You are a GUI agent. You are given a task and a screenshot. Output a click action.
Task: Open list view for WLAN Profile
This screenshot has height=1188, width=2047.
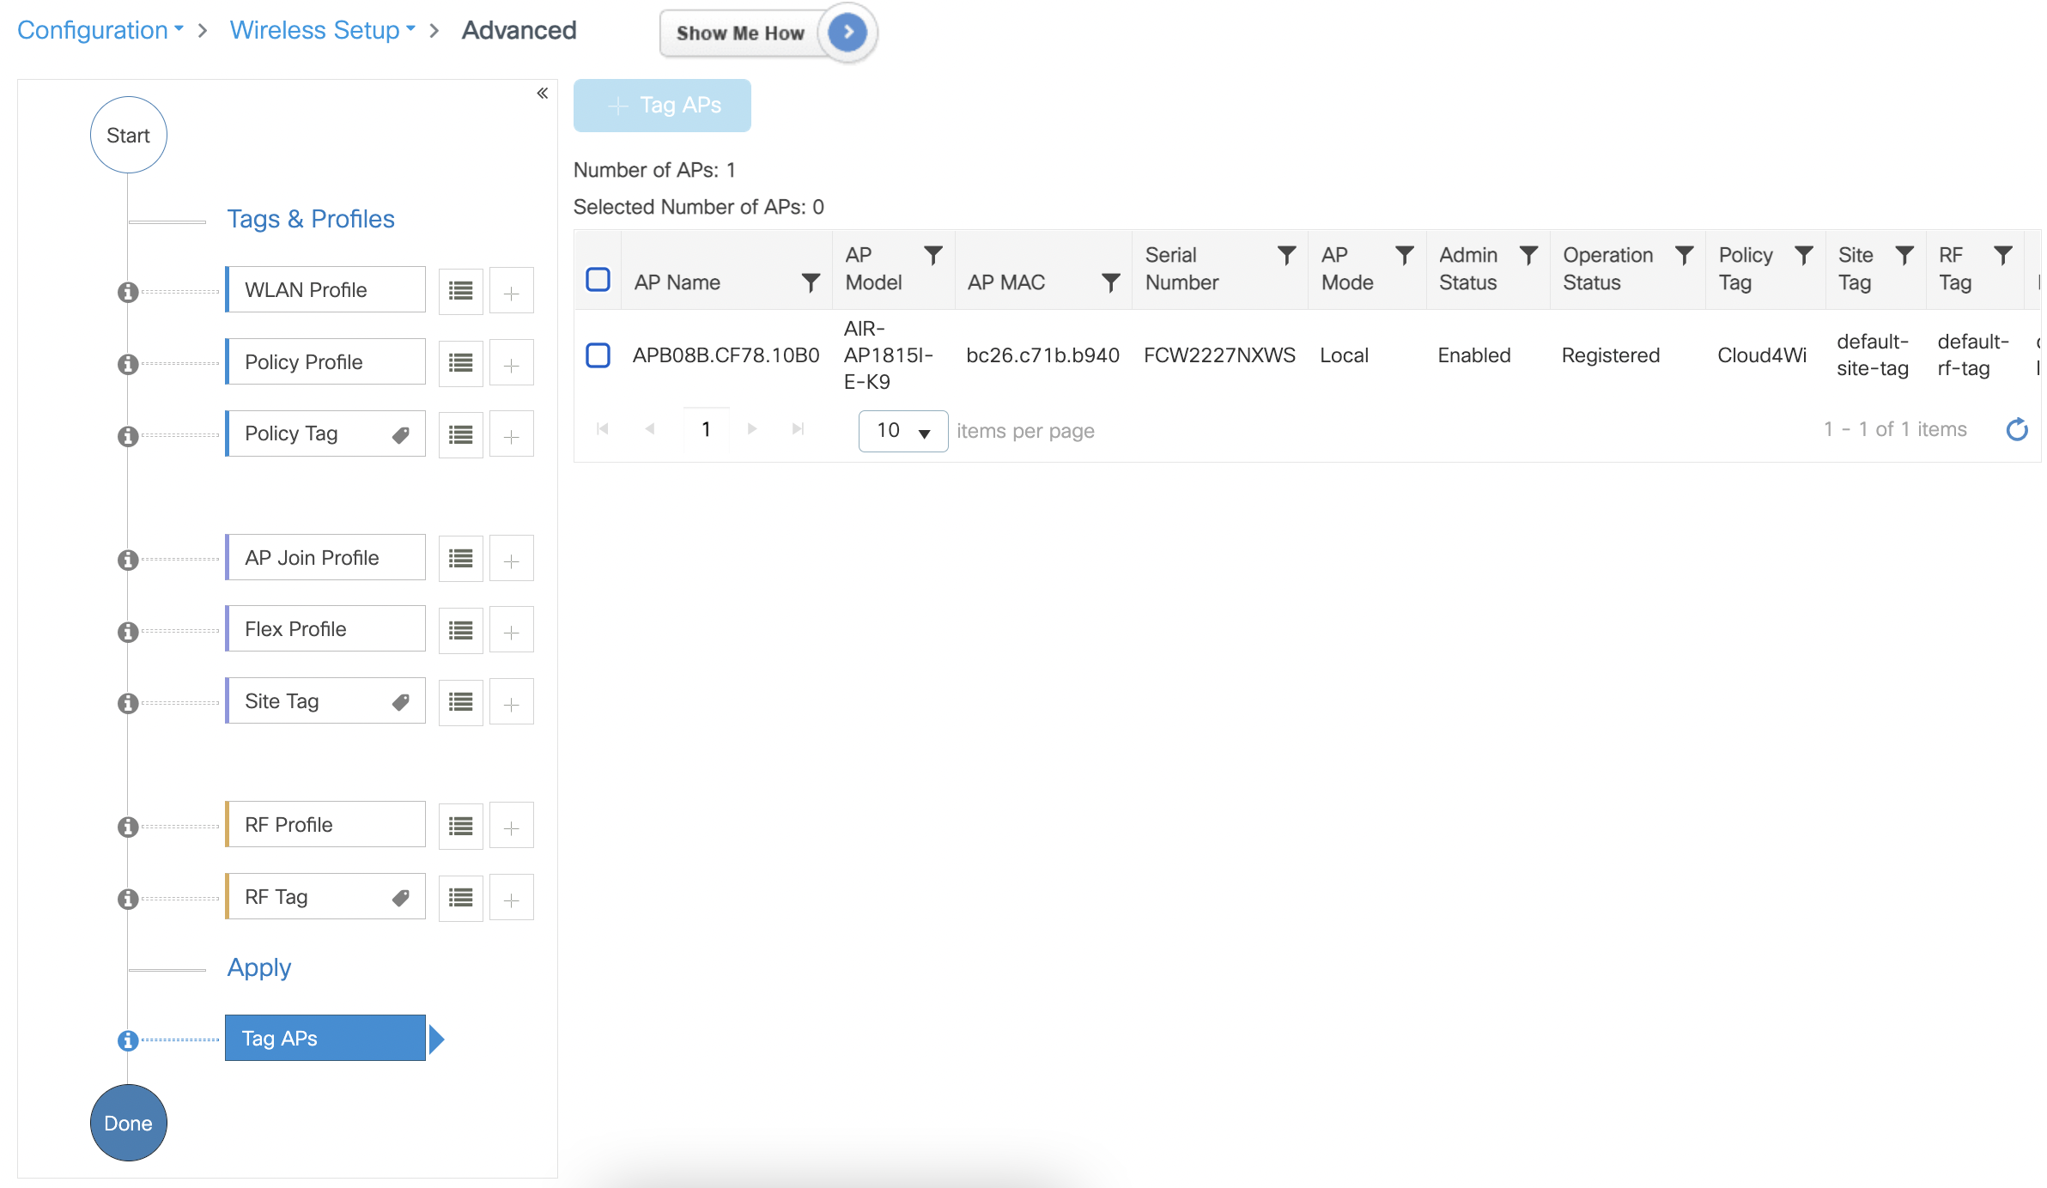[461, 291]
